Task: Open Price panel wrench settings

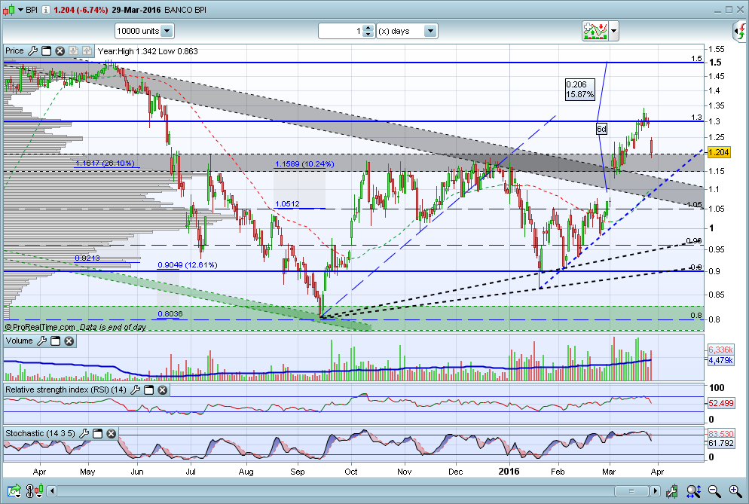Action: click(x=32, y=50)
